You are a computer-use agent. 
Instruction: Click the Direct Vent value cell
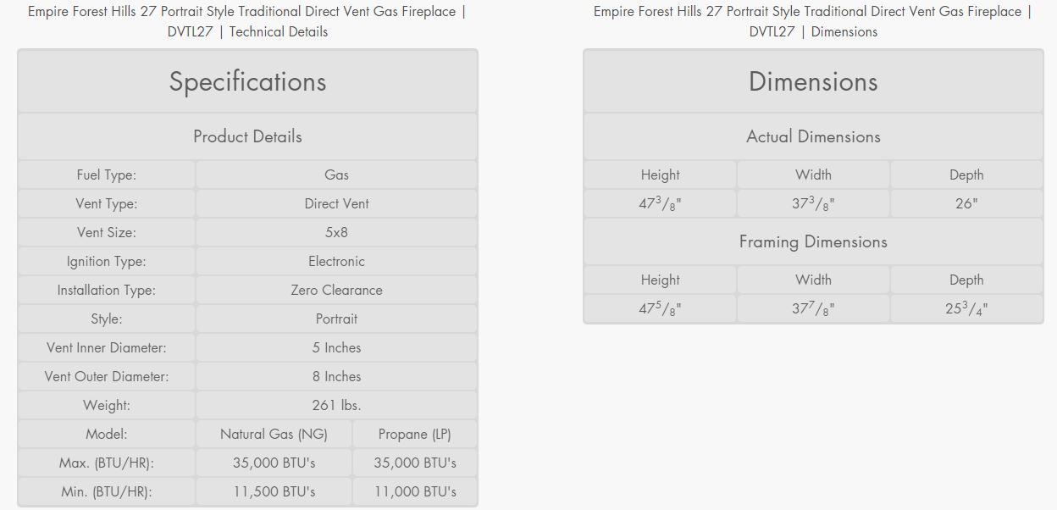(336, 203)
